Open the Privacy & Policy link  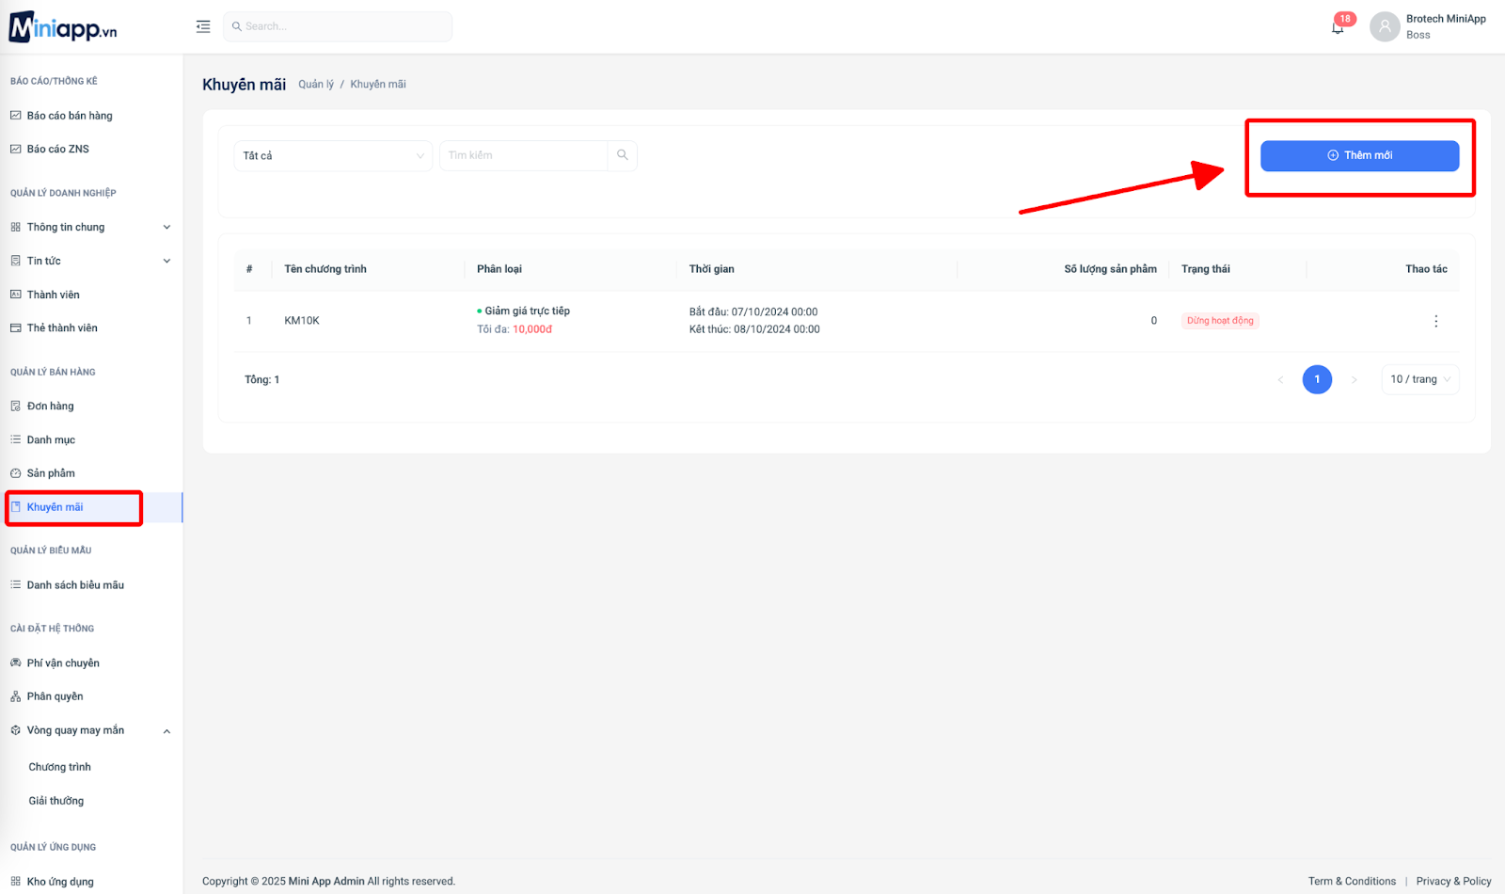(x=1453, y=881)
